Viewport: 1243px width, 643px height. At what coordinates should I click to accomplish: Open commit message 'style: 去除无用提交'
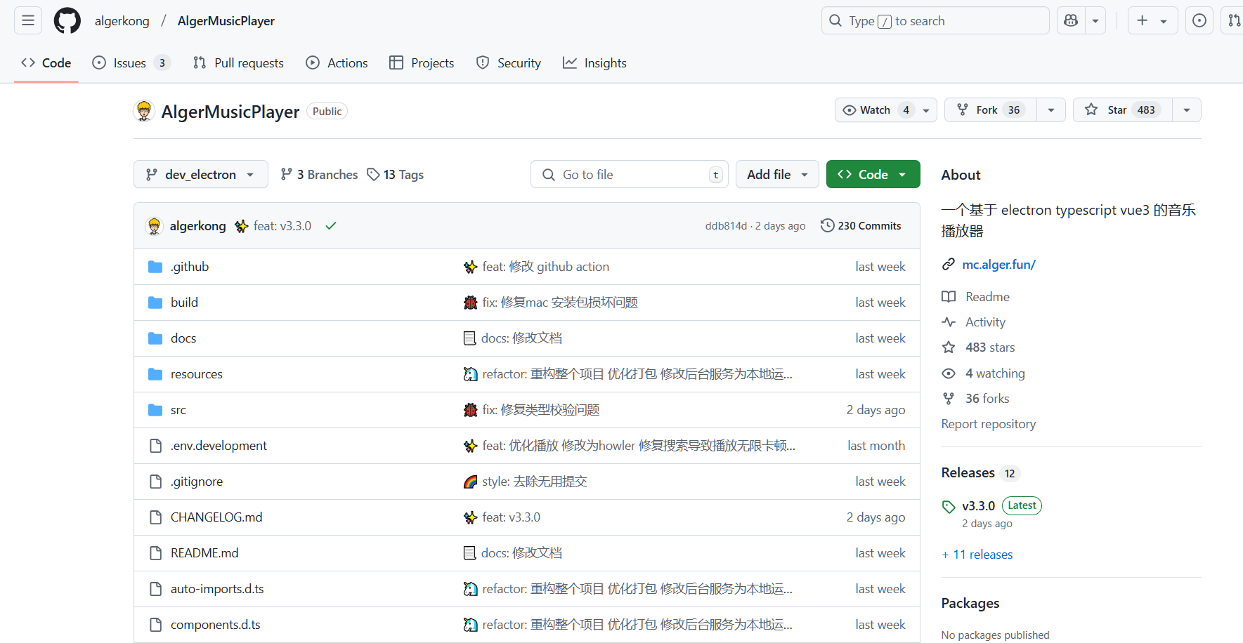pyautogui.click(x=534, y=482)
